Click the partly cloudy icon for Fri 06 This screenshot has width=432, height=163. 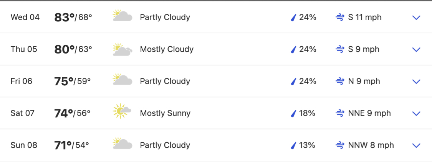[122, 79]
